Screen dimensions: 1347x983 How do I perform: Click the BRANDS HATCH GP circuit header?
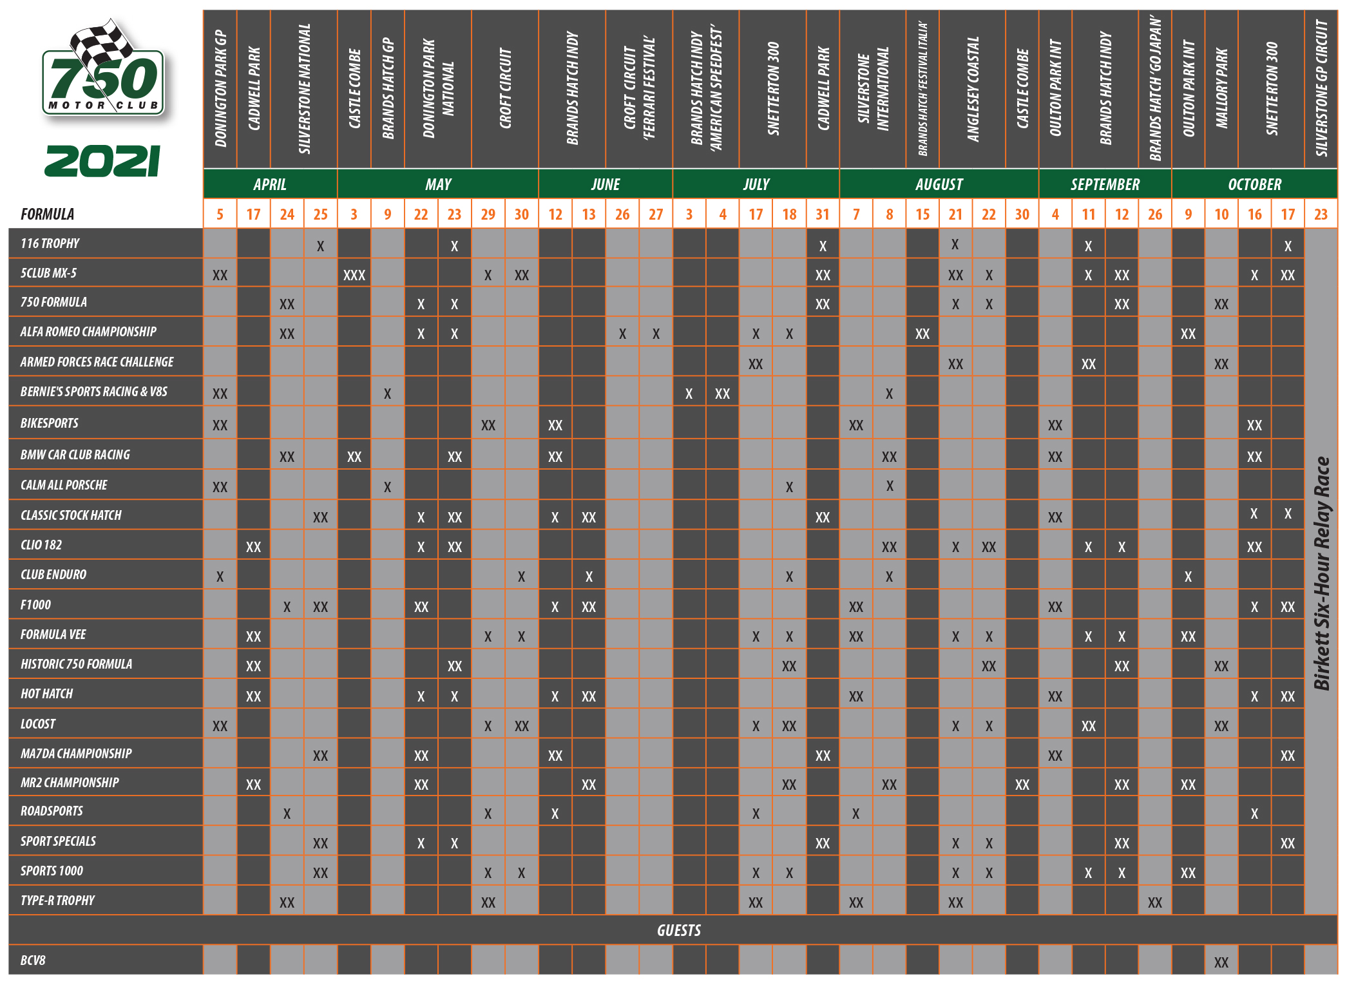coord(388,89)
